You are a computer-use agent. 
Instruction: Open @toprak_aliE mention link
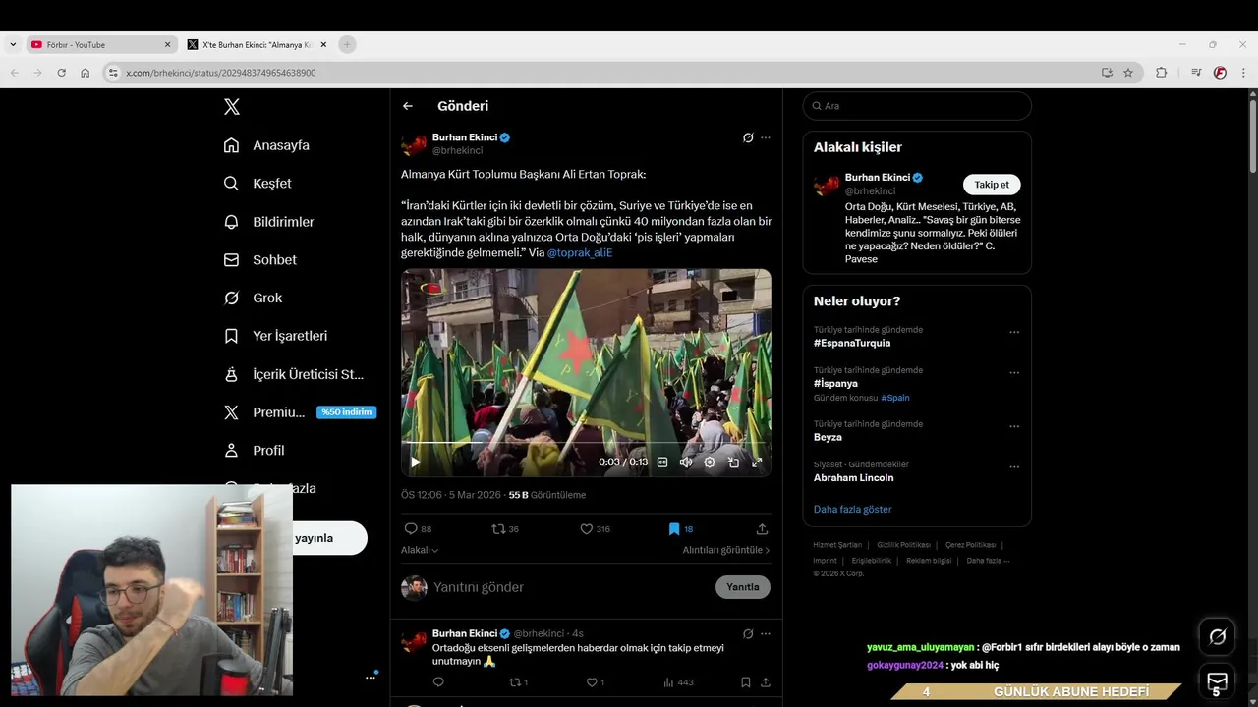point(580,252)
